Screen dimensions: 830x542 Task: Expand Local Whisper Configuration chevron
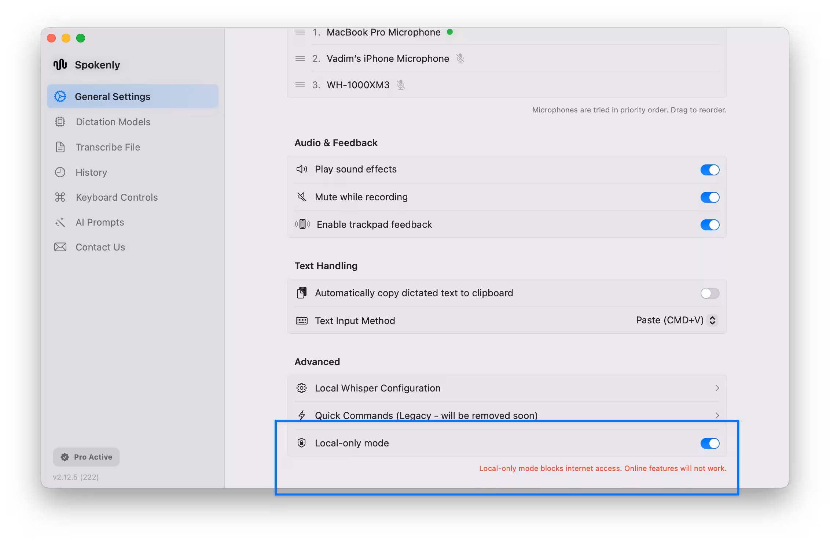tap(717, 388)
